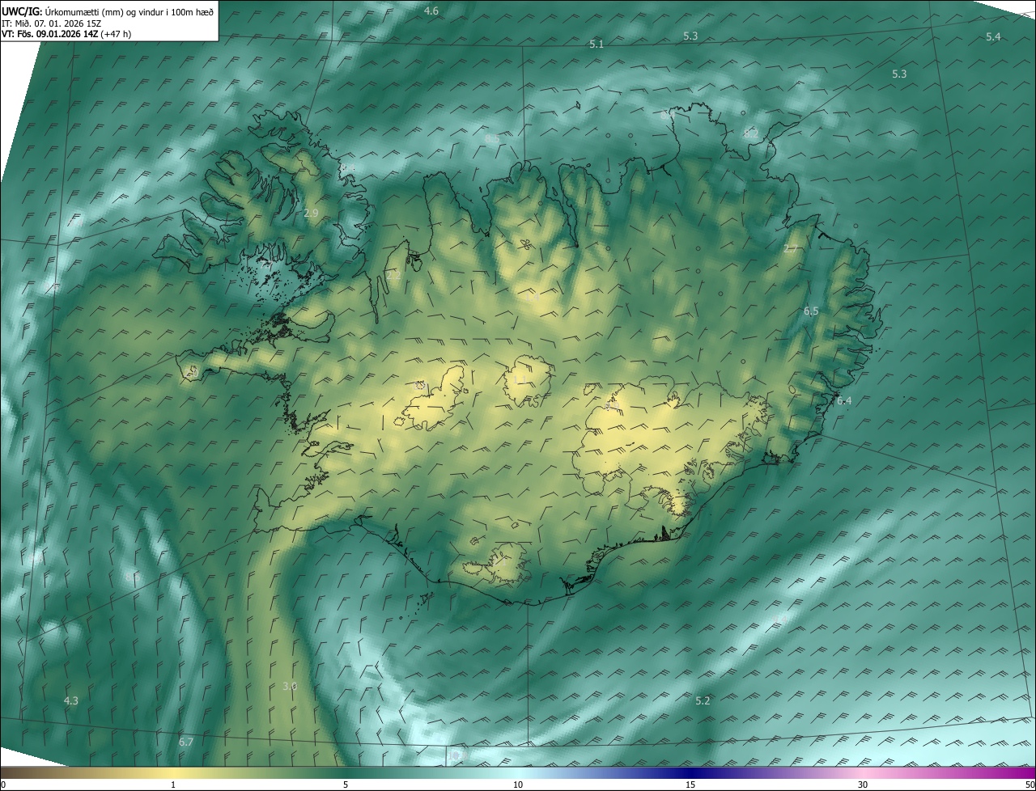Select the 6.4 value label
Viewport: 1036px width, 791px height.
coord(844,401)
